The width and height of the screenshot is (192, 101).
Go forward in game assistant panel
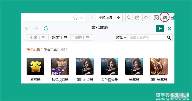click(36, 28)
